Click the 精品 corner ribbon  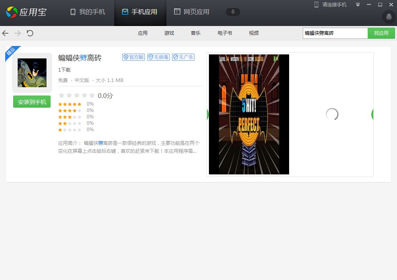point(11,52)
